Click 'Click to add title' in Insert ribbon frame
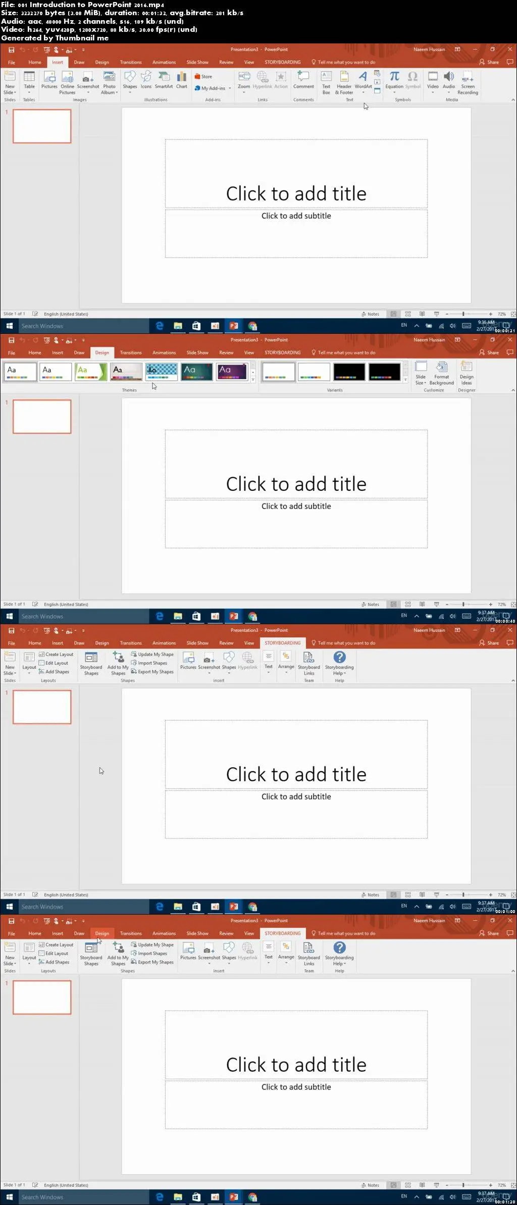Viewport: 517px width, 1205px height. pyautogui.click(x=296, y=194)
